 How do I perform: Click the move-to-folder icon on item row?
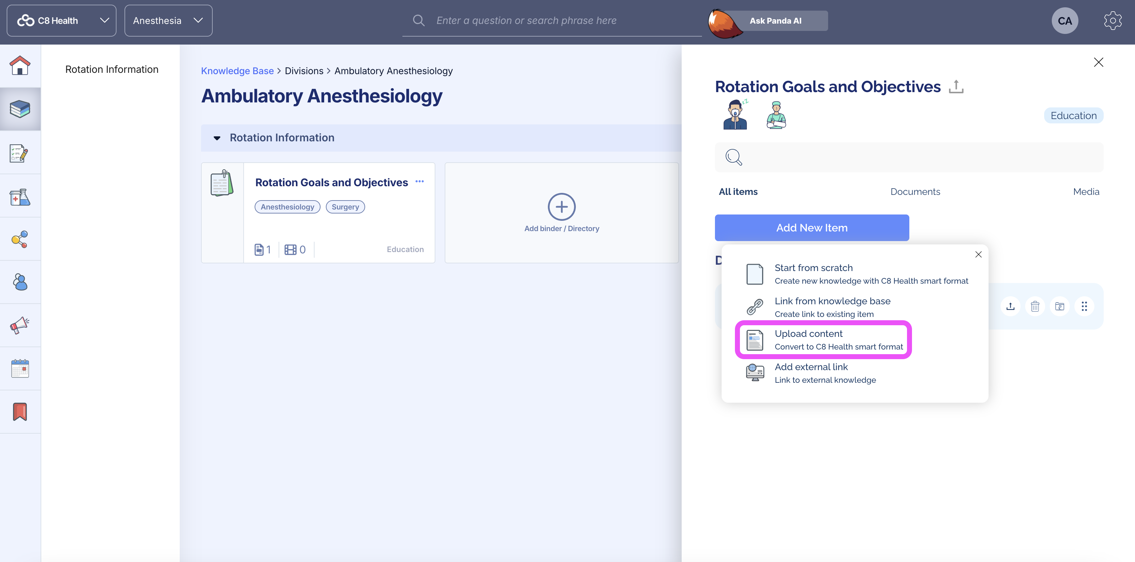1060,306
